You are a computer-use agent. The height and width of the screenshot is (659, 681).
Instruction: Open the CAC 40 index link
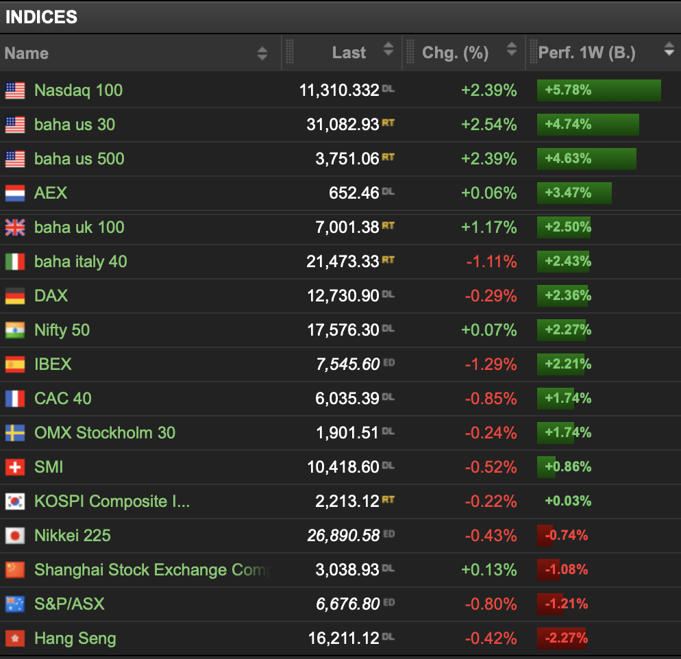pyautogui.click(x=63, y=399)
